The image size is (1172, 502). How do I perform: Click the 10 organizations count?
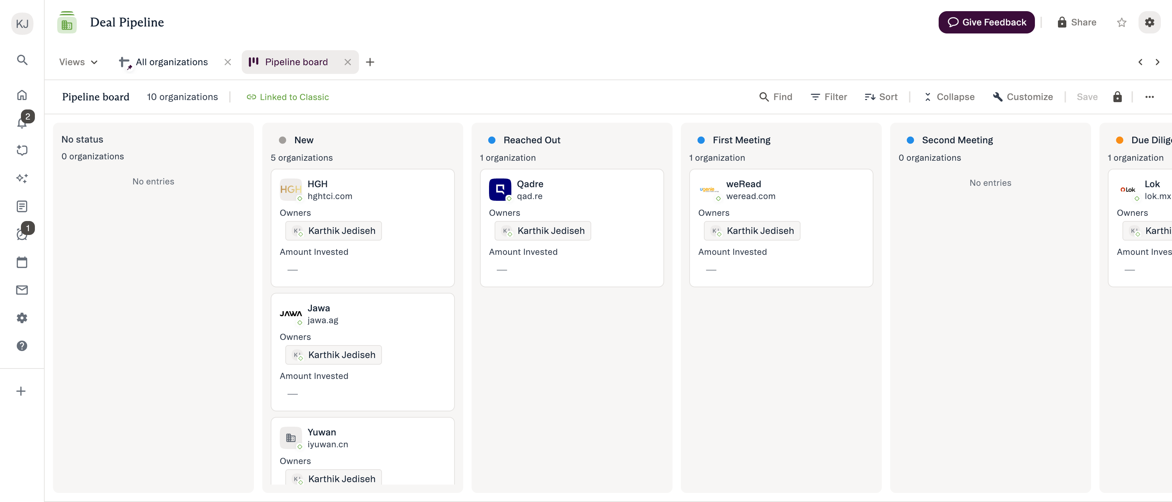click(x=182, y=97)
